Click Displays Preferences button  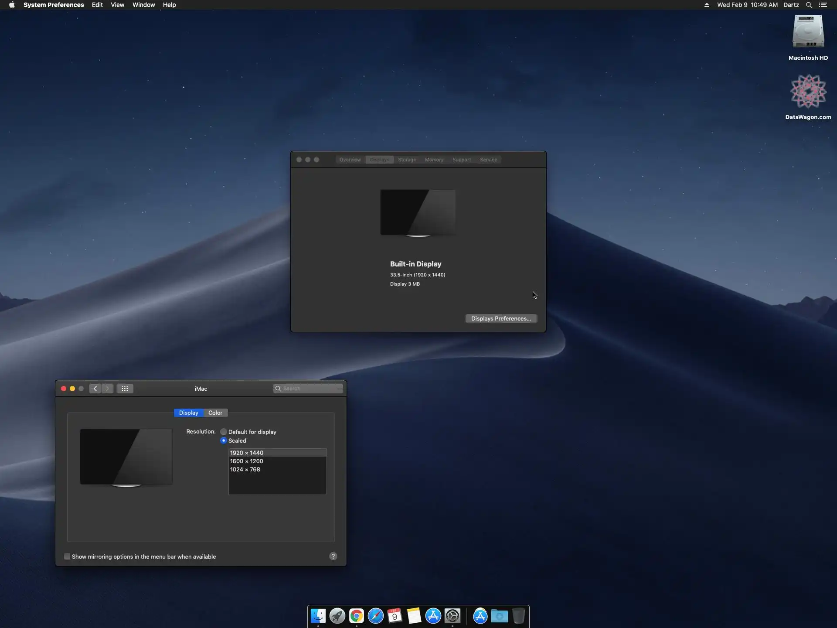501,318
